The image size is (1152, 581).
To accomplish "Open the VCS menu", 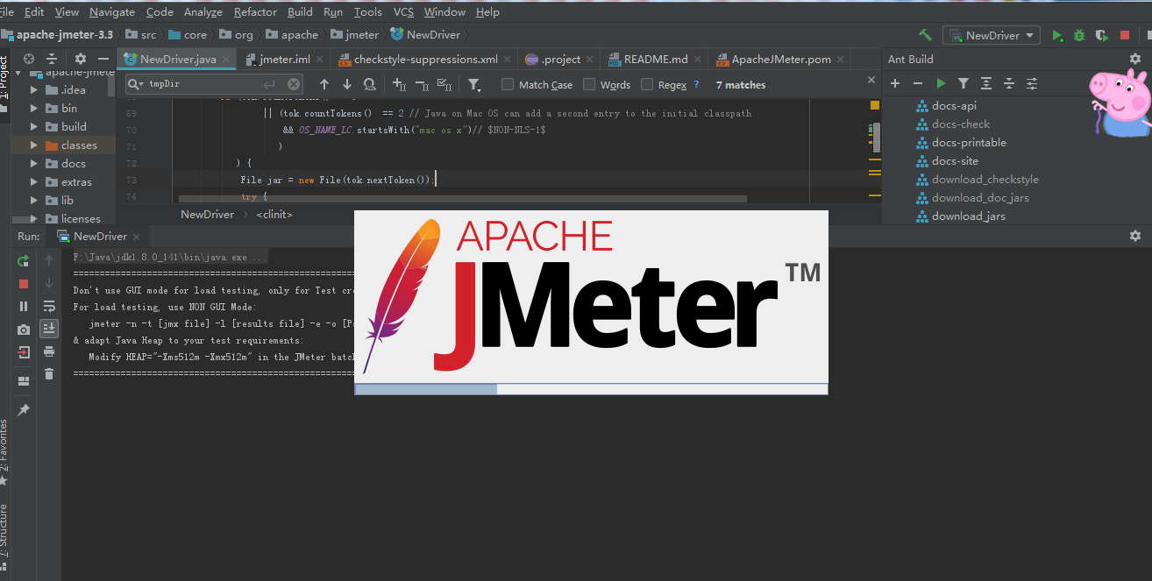I will point(403,11).
